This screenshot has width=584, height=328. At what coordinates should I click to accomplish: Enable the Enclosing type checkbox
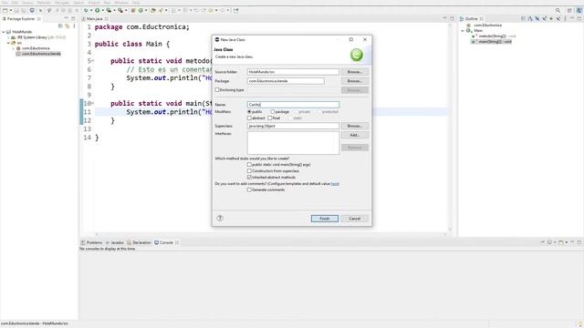pyautogui.click(x=217, y=89)
